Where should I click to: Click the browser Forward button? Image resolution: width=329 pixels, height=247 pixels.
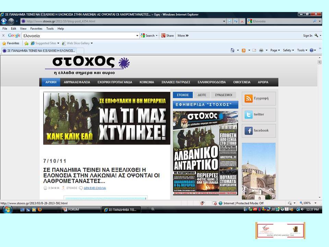coord(11,21)
